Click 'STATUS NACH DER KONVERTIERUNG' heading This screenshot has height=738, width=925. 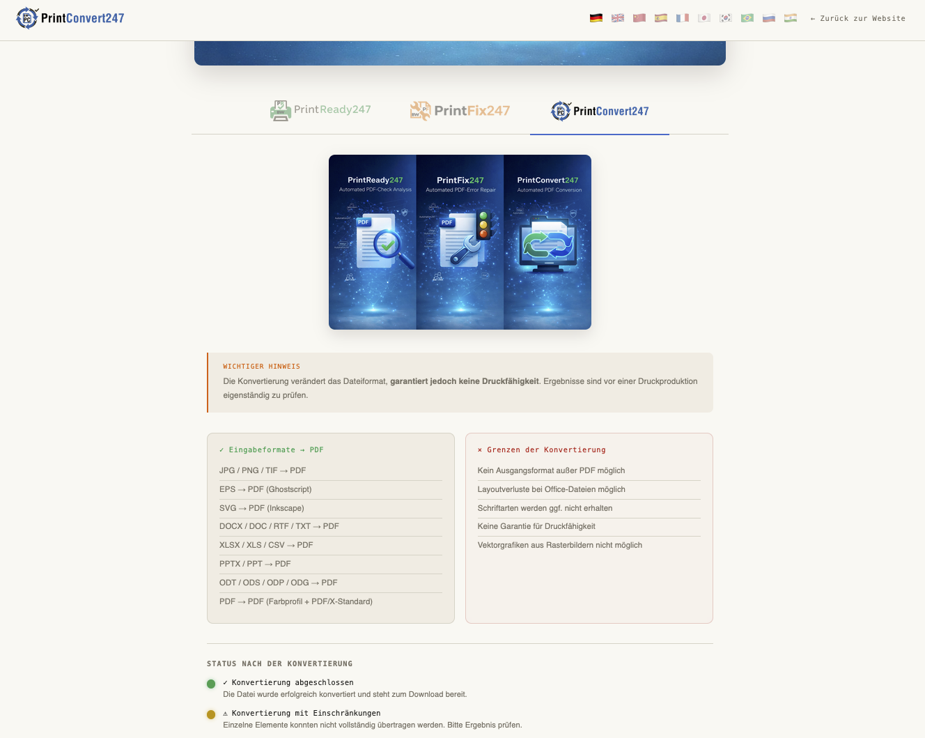(x=280, y=664)
